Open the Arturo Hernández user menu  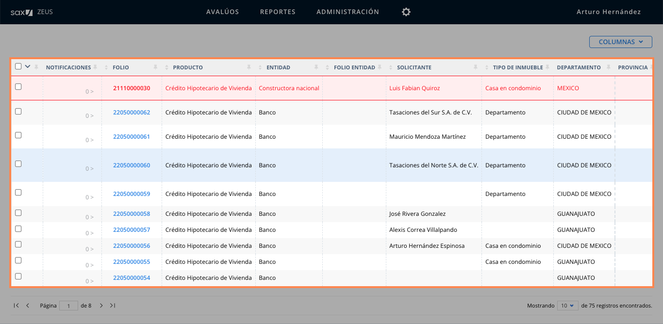coord(609,12)
